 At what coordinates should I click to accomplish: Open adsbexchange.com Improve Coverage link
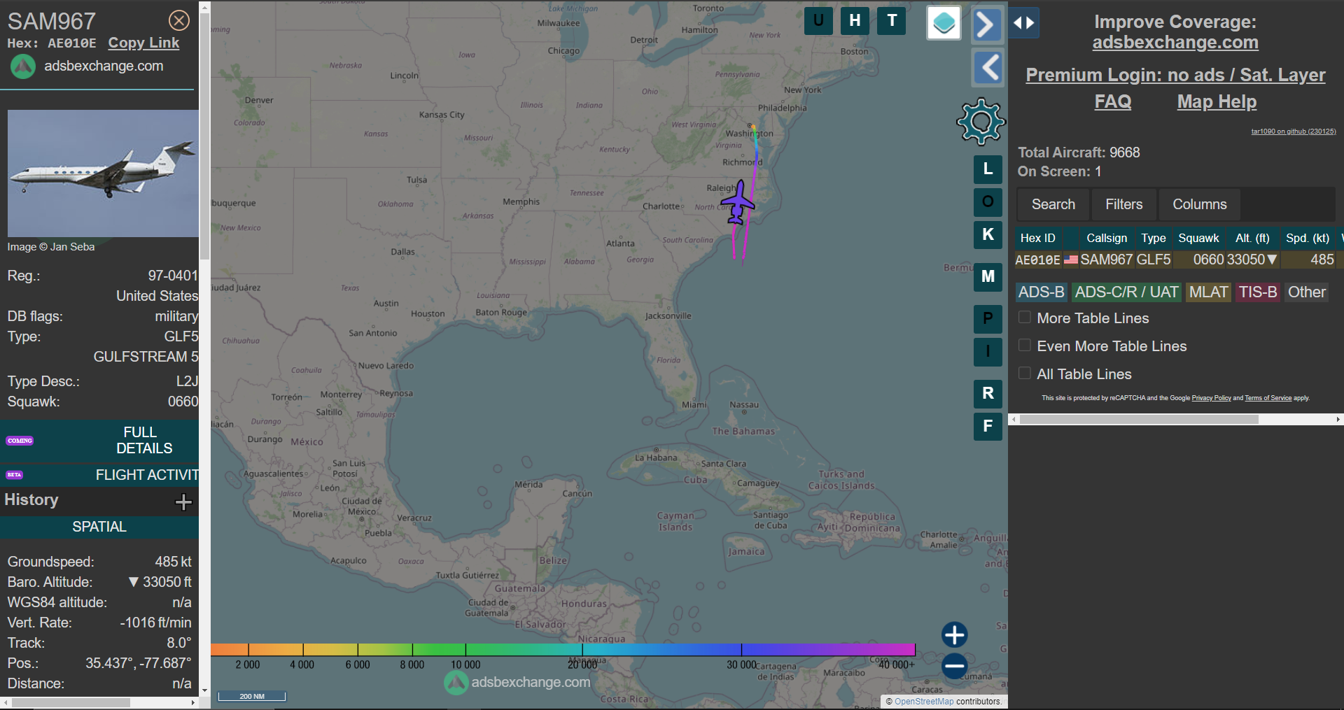[1175, 43]
